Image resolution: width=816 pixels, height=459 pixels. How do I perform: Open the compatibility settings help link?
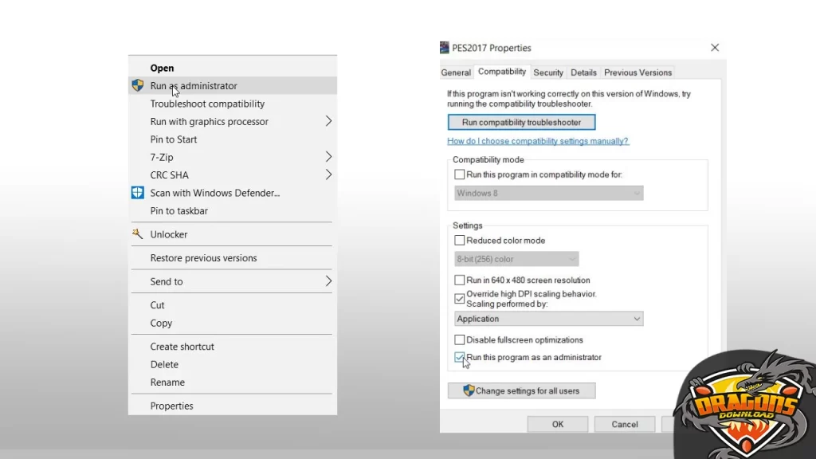pos(537,141)
